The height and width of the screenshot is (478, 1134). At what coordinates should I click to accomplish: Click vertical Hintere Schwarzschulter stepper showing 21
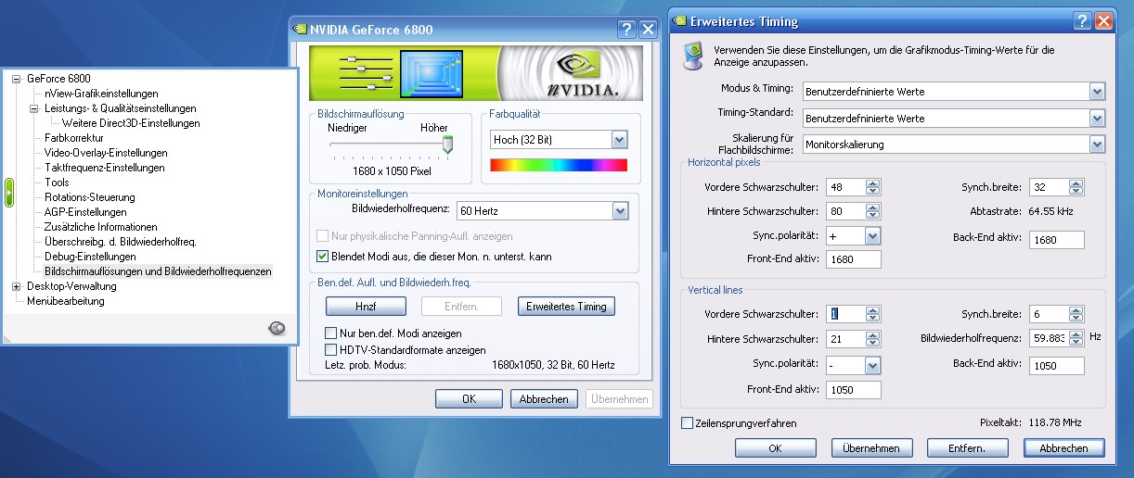click(x=871, y=339)
